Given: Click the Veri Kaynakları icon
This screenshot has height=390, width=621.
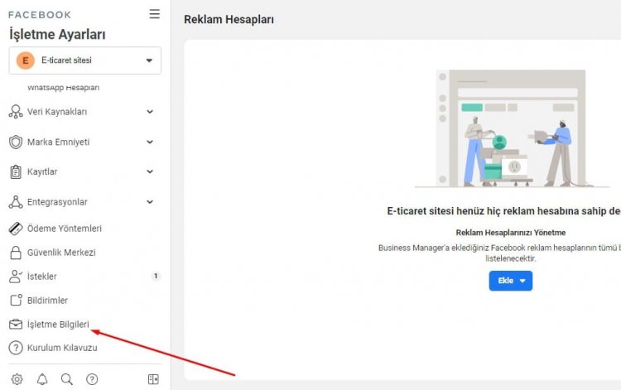Looking at the screenshot, I should pyautogui.click(x=16, y=112).
